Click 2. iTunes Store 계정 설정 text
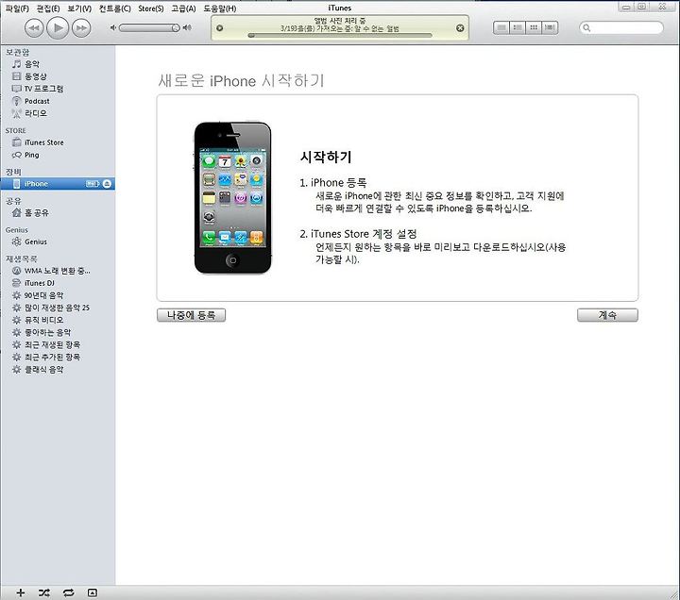The width and height of the screenshot is (680, 600). pyautogui.click(x=358, y=234)
